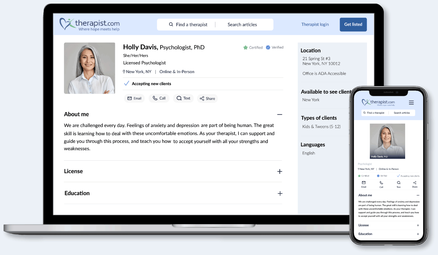Select the Search articles tab in header
Viewport: 438px width, 255px height.
(242, 25)
